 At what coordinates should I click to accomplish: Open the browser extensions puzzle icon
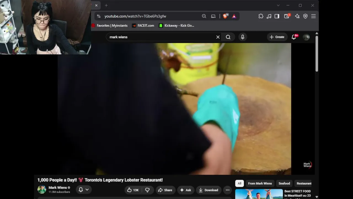[261, 16]
